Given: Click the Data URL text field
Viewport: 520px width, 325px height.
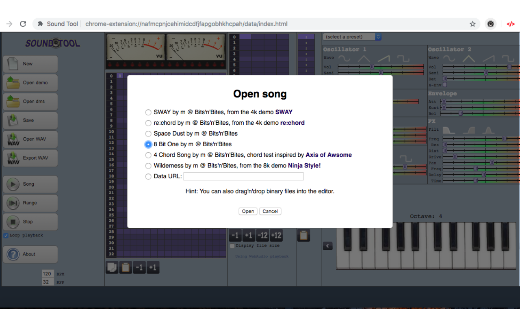Looking at the screenshot, I should coord(243,176).
